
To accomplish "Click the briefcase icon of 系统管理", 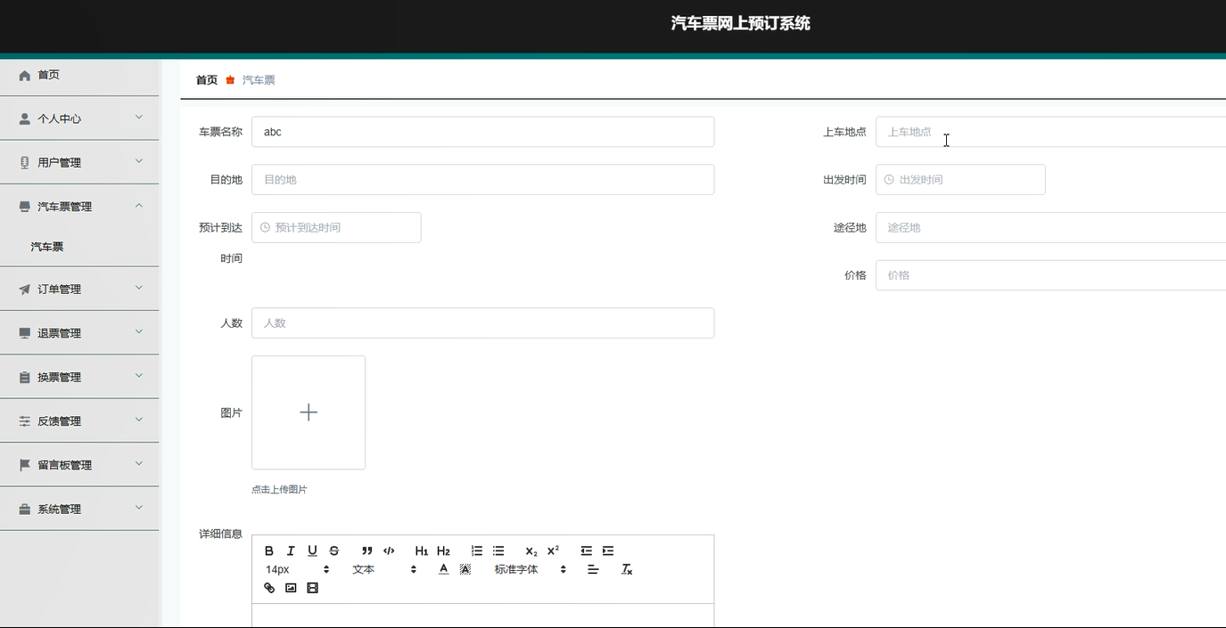I will click(x=25, y=510).
